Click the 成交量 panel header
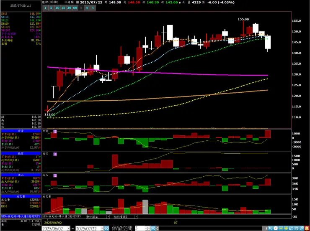 pyautogui.click(x=21, y=196)
